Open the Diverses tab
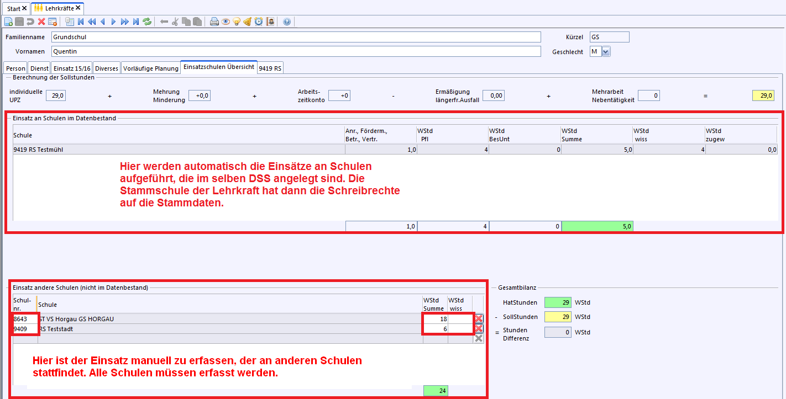786x399 pixels. pos(107,68)
